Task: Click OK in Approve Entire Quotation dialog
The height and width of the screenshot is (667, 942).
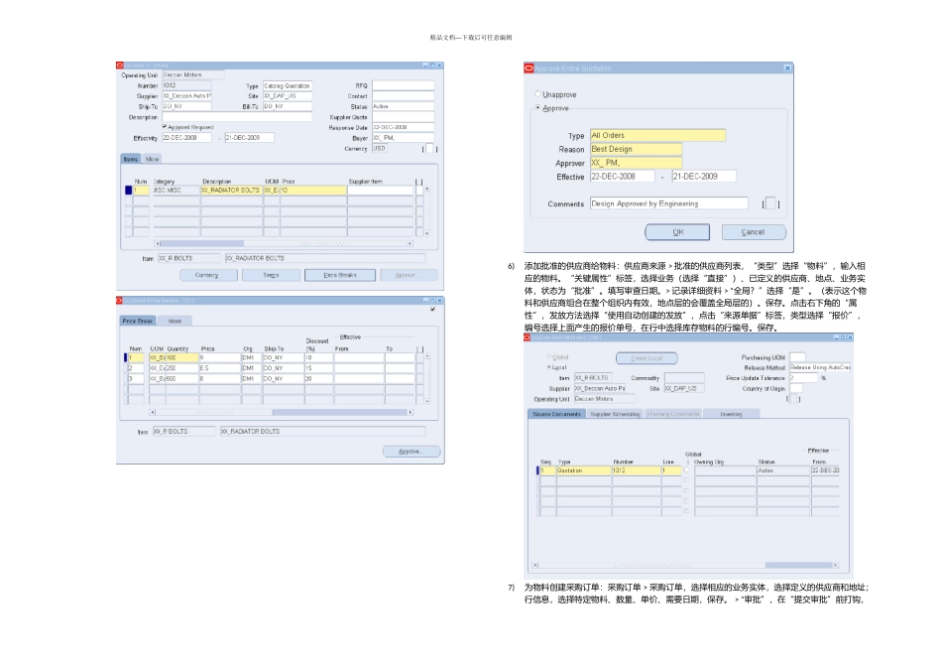Action: (x=677, y=232)
